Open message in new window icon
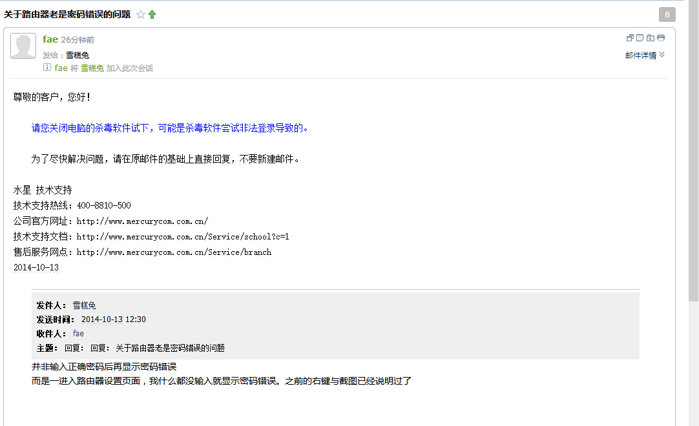Viewport: 699px width, 426px height. coord(630,38)
